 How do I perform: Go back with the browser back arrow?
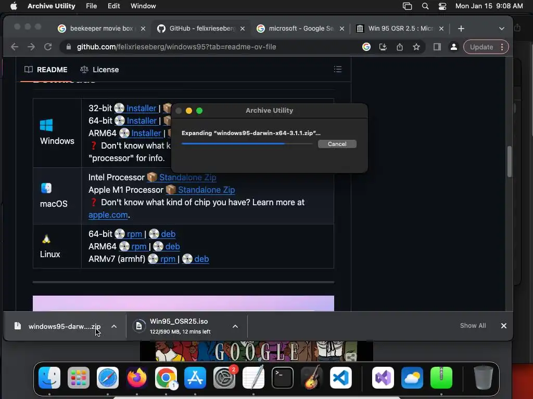(x=14, y=47)
